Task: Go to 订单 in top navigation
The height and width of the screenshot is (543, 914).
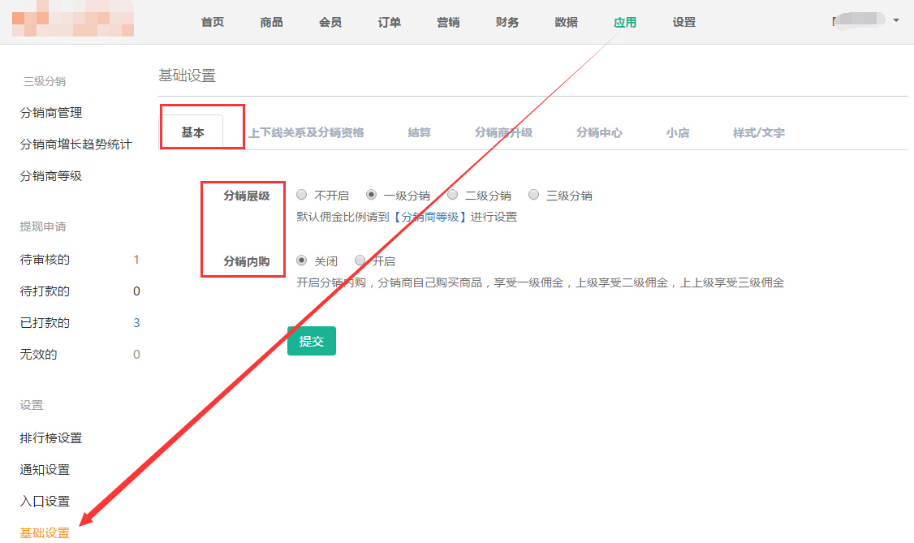Action: tap(389, 22)
